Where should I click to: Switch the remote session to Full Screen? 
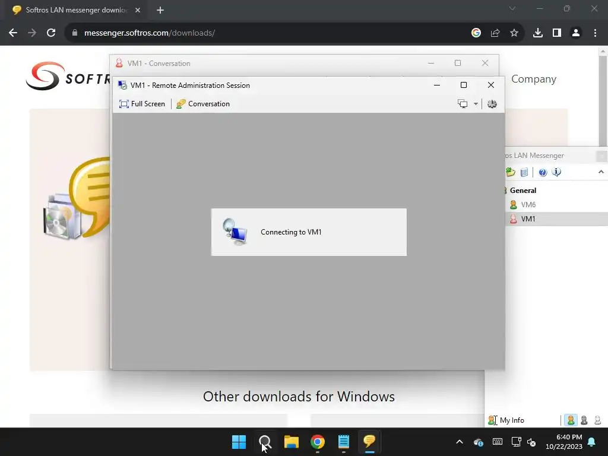pyautogui.click(x=142, y=104)
